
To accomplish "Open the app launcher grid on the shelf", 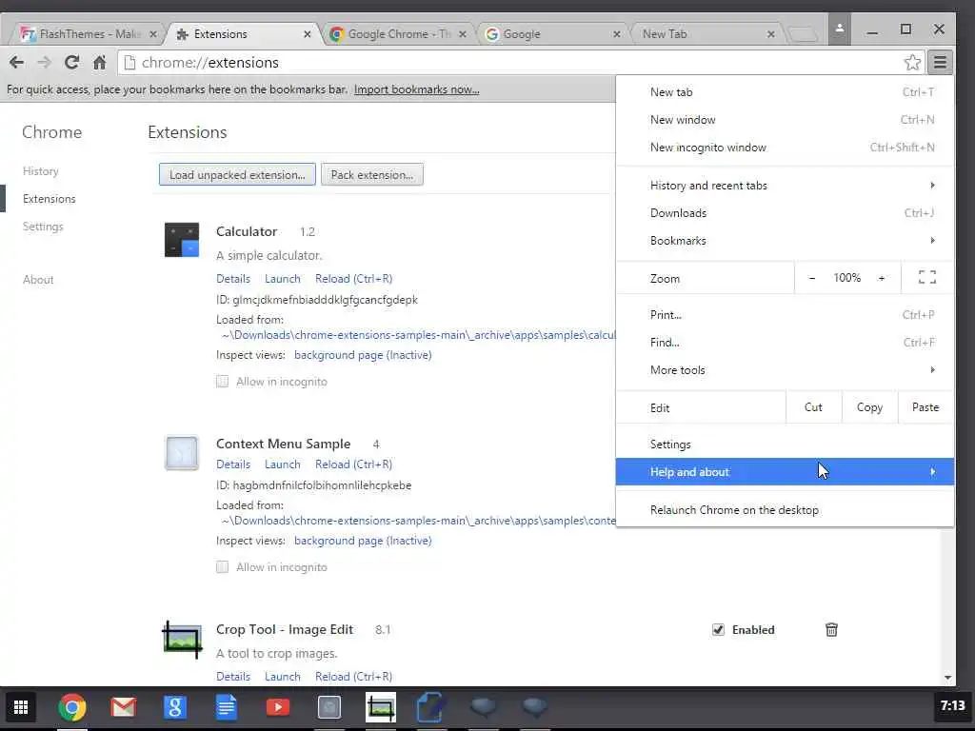I will tap(21, 707).
